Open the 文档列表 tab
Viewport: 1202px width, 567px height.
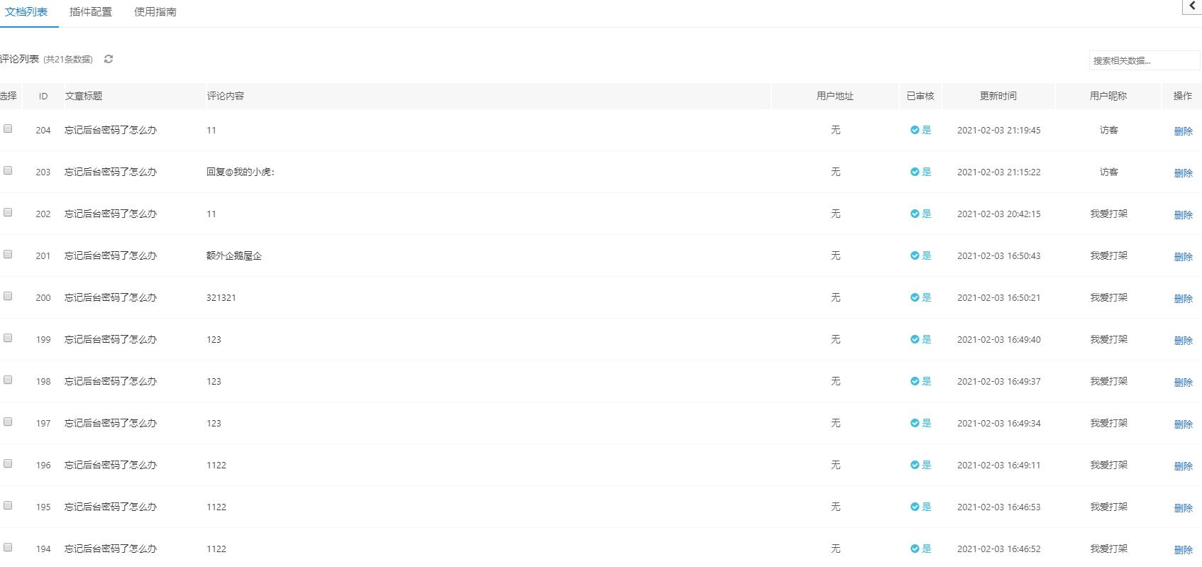coord(26,12)
